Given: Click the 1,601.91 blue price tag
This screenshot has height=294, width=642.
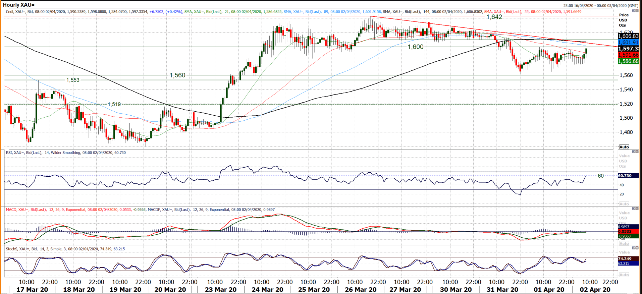Looking at the screenshot, I should pos(628,43).
